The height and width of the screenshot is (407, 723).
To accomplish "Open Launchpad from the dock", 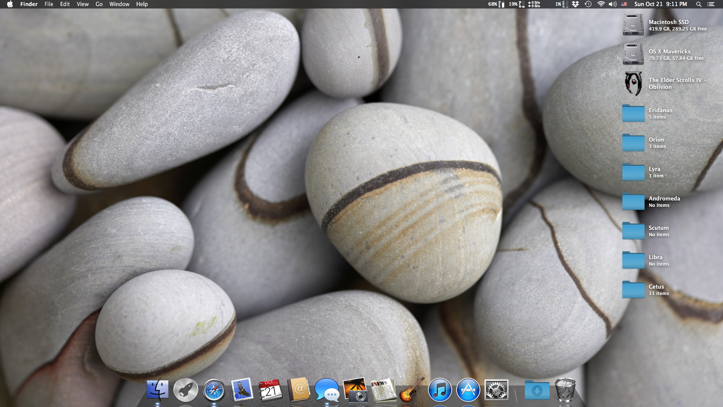I will [x=186, y=390].
